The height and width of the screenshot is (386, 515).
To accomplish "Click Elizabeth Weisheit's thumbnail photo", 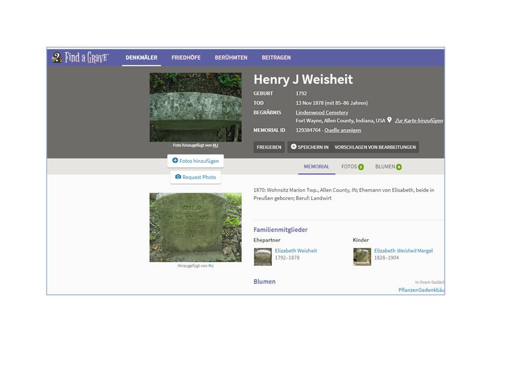I will [x=263, y=257].
